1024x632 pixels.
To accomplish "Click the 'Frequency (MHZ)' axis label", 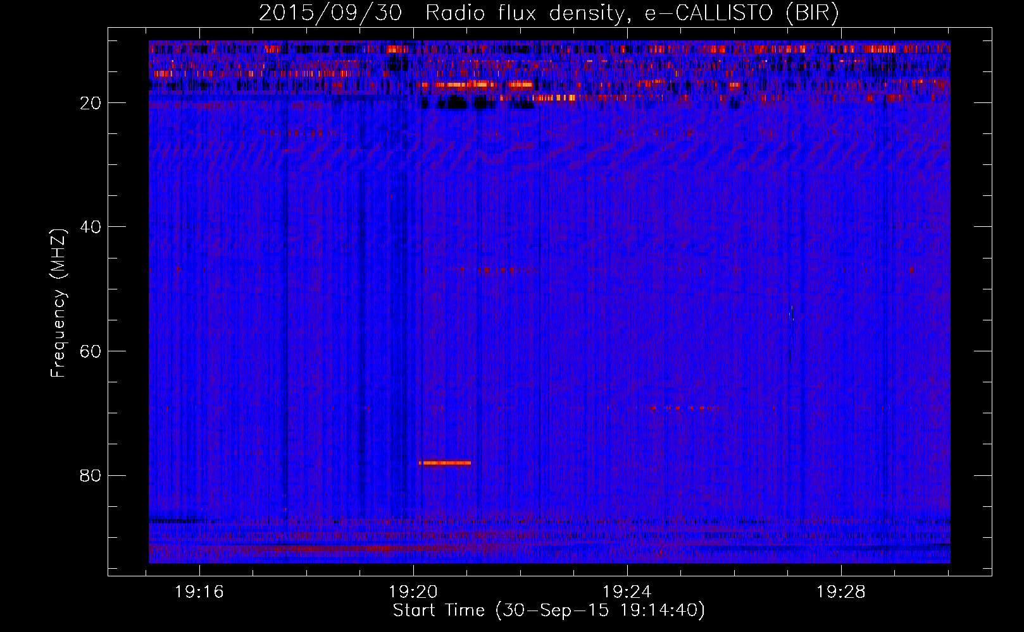I will click(58, 303).
